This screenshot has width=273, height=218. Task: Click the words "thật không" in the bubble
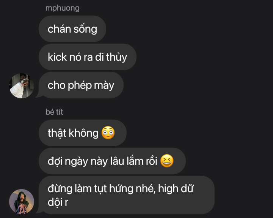click(73, 133)
